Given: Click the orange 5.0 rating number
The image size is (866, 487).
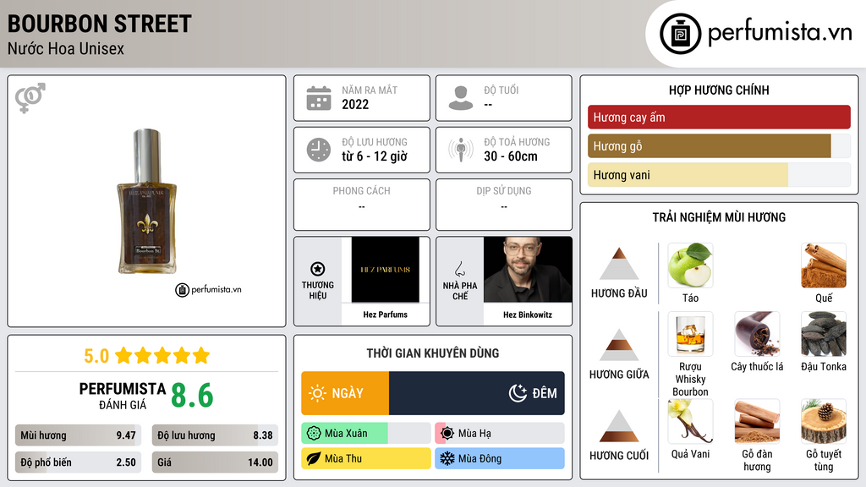Looking at the screenshot, I should pyautogui.click(x=96, y=356).
